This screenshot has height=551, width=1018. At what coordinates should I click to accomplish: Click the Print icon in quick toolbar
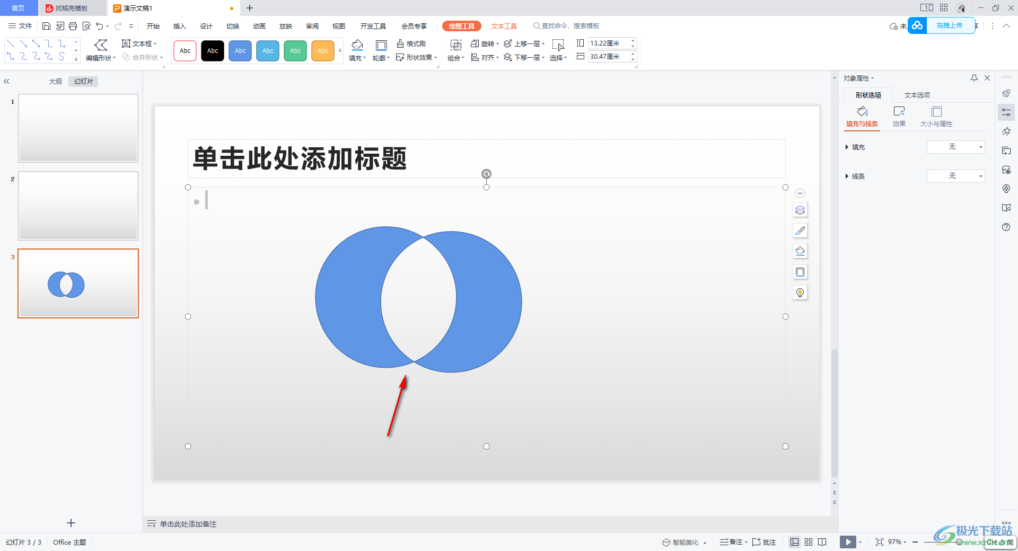pyautogui.click(x=73, y=26)
